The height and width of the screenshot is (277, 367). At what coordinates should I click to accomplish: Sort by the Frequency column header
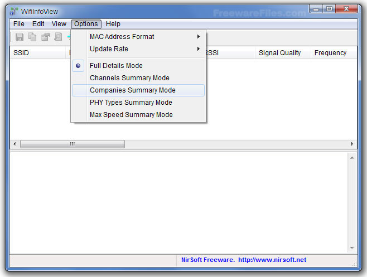[x=334, y=53]
